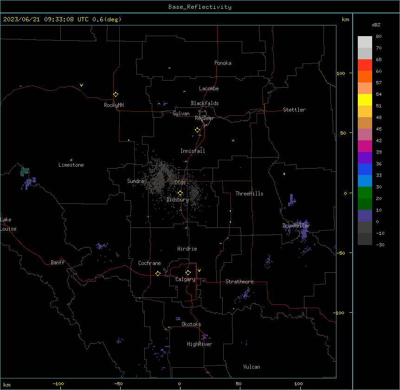The width and height of the screenshot is (400, 390).
Task: Select the asterisk marker above Limestone
Action: (x=71, y=160)
